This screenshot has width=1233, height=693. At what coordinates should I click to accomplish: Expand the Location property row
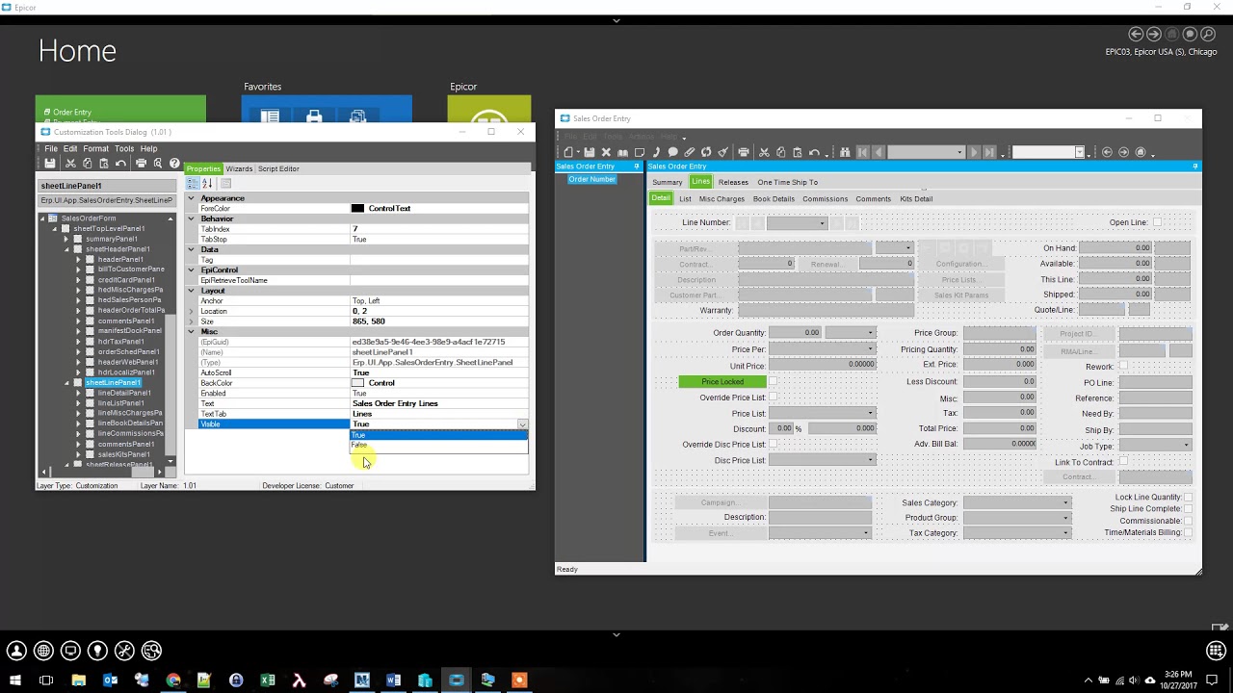[x=191, y=311]
